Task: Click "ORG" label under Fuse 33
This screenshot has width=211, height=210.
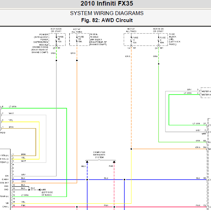Action: (73, 53)
